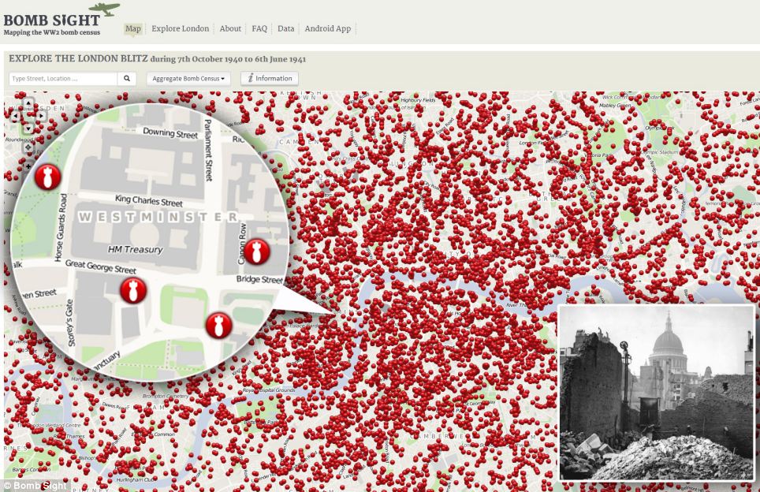Pan the map north using the up arrow
The height and width of the screenshot is (492, 760).
pos(28,102)
